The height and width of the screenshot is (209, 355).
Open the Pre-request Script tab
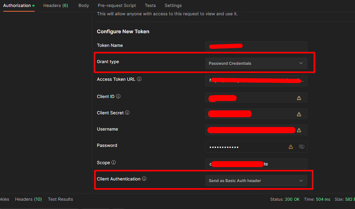click(x=117, y=5)
